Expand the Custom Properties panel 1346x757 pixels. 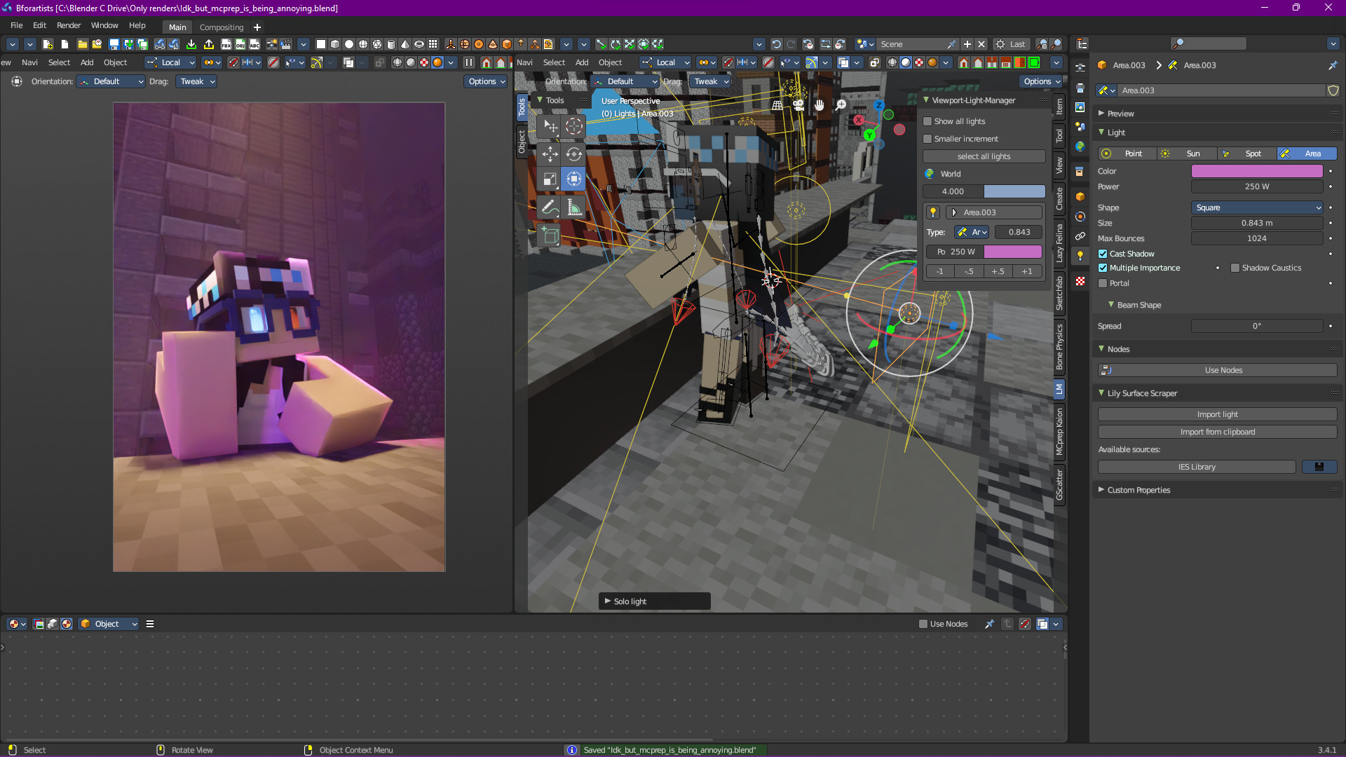pyautogui.click(x=1138, y=490)
